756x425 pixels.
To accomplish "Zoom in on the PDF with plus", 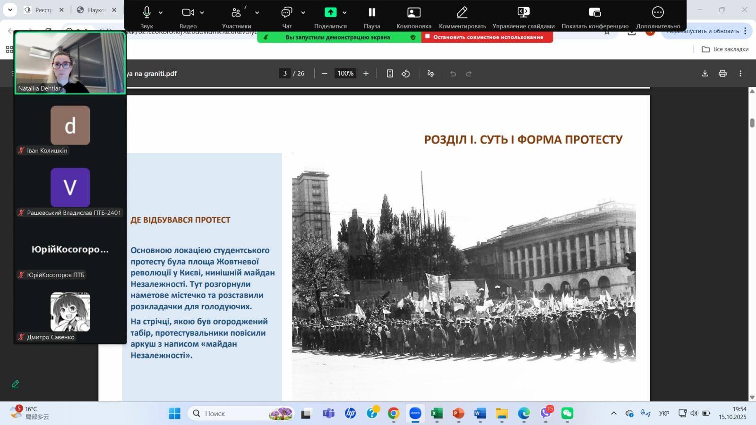I will pos(366,73).
